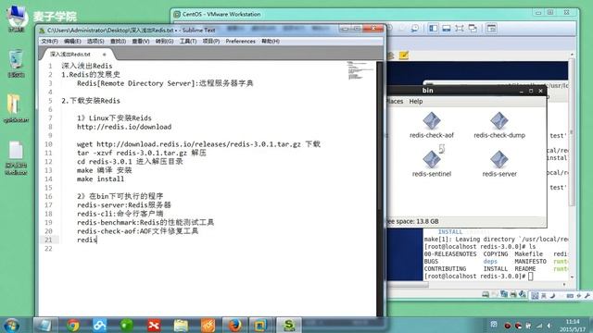Viewport: 593px width, 333px height.
Task: Open the Recycle Bin desktop icon
Action: (16, 64)
